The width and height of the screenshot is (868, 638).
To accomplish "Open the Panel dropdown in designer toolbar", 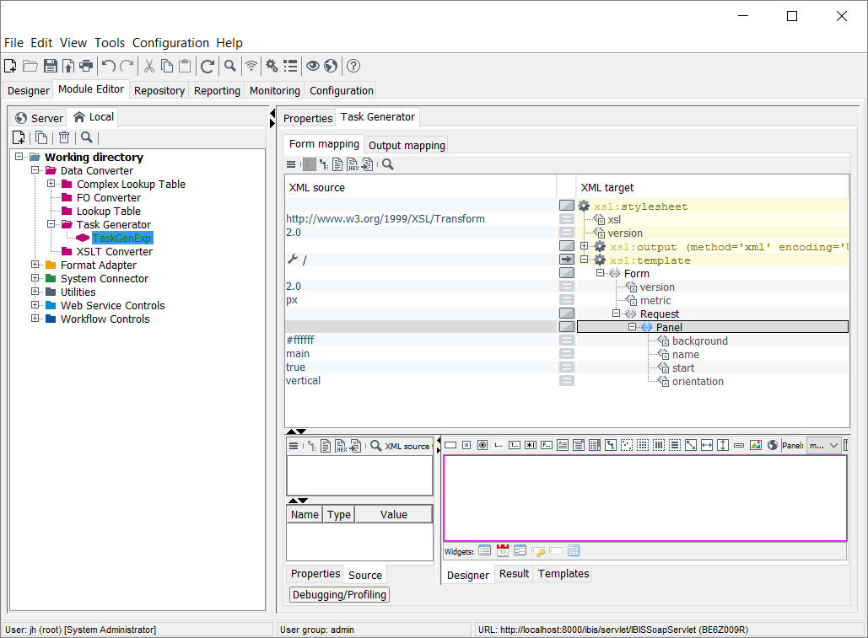I will pos(823,445).
